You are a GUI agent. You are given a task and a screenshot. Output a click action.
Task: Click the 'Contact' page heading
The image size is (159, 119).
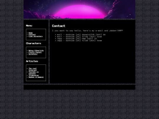click(59, 26)
